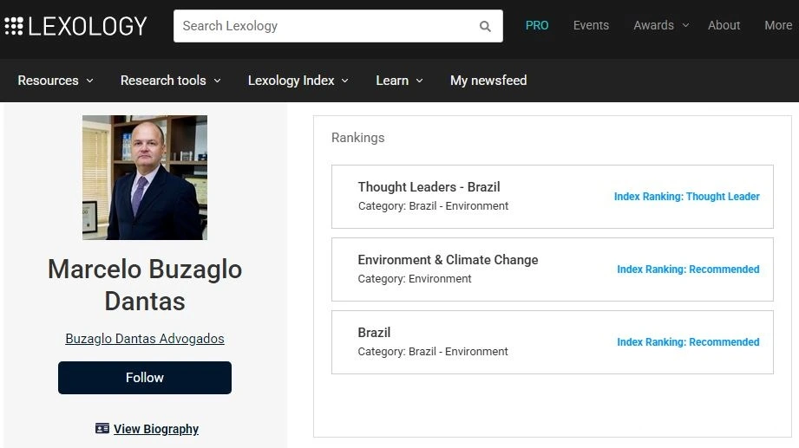Open the Learn dropdown menu
799x448 pixels.
399,81
